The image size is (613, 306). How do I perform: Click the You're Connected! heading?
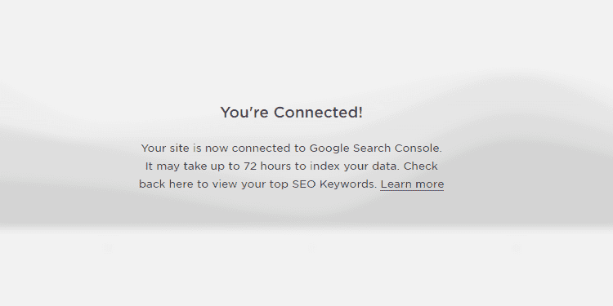click(292, 113)
